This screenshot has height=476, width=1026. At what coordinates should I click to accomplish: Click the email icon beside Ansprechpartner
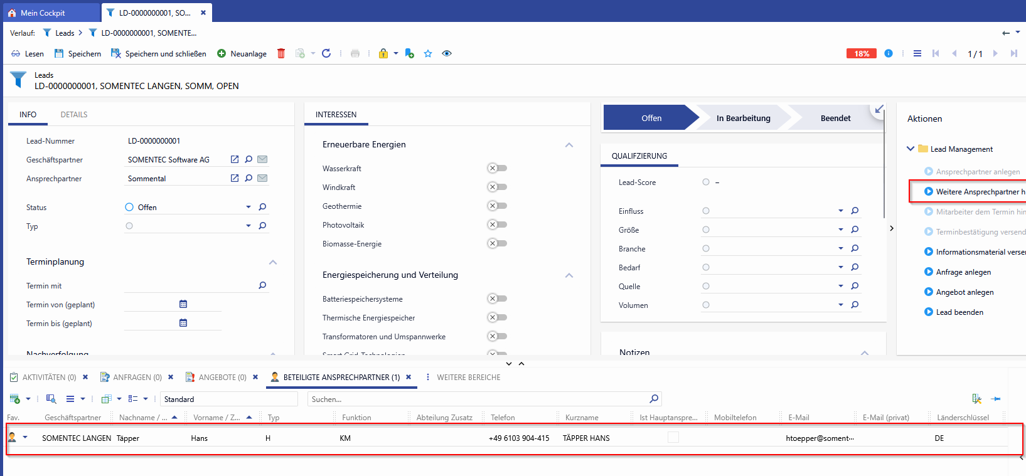pos(262,178)
